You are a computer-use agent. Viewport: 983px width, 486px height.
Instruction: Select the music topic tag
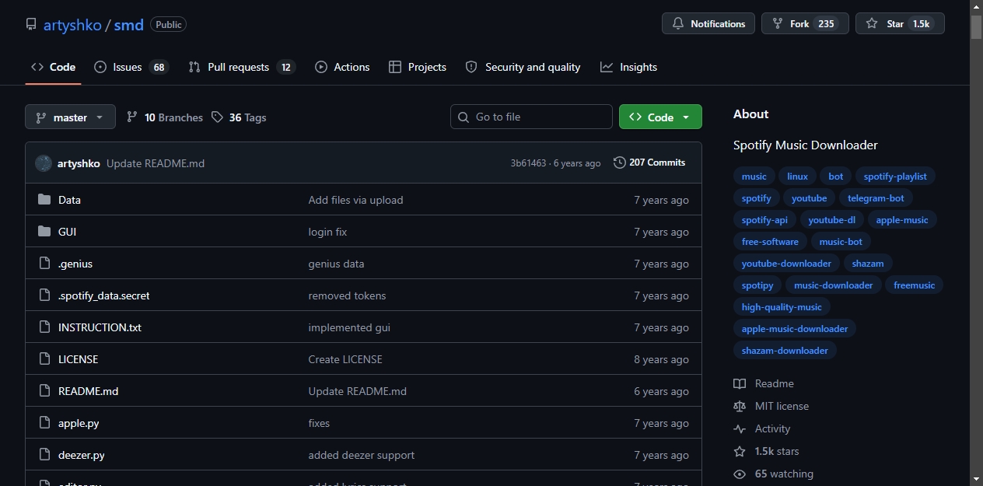(x=754, y=177)
